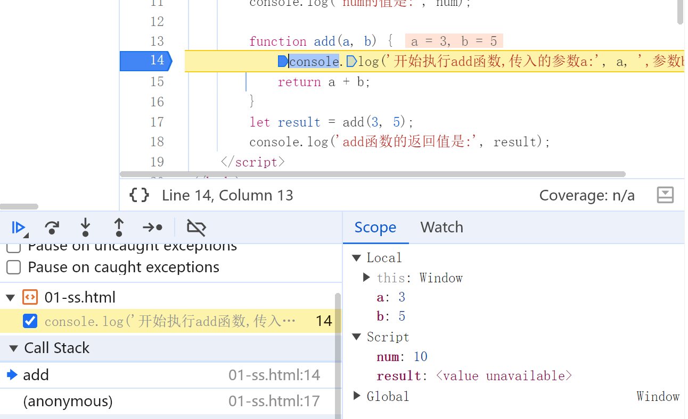Step out of current function

(119, 228)
